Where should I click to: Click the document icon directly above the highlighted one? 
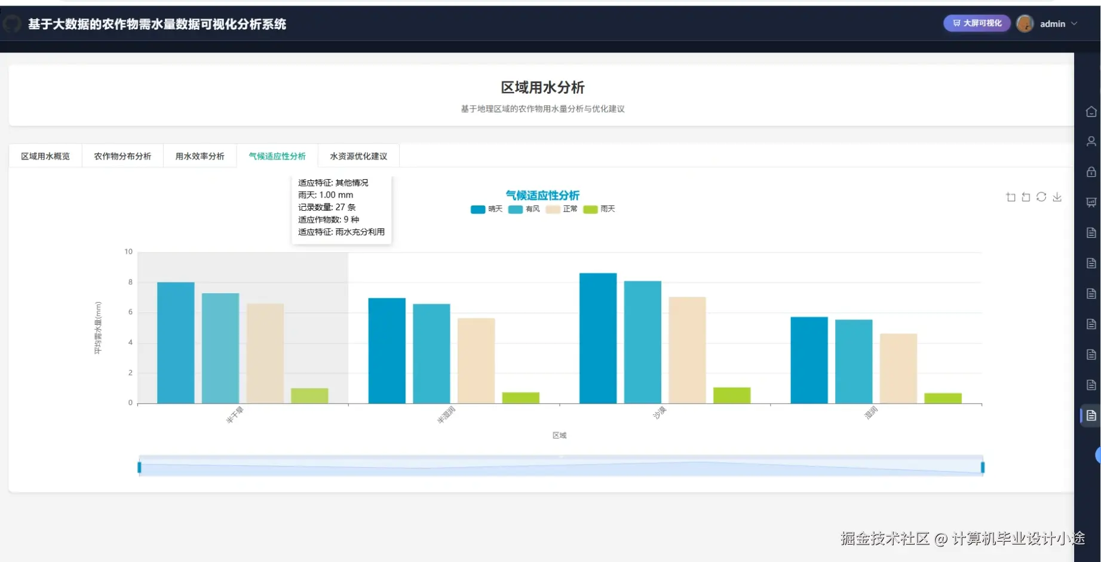tap(1091, 385)
